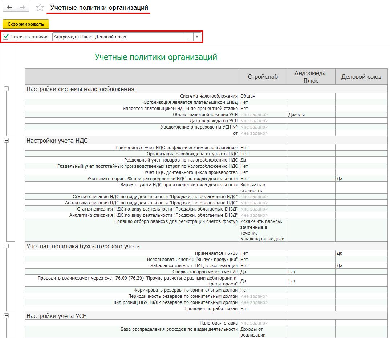Viewport: 390px width, 338px height.
Task: Add report to favorites with star icon
Action: 40,8
